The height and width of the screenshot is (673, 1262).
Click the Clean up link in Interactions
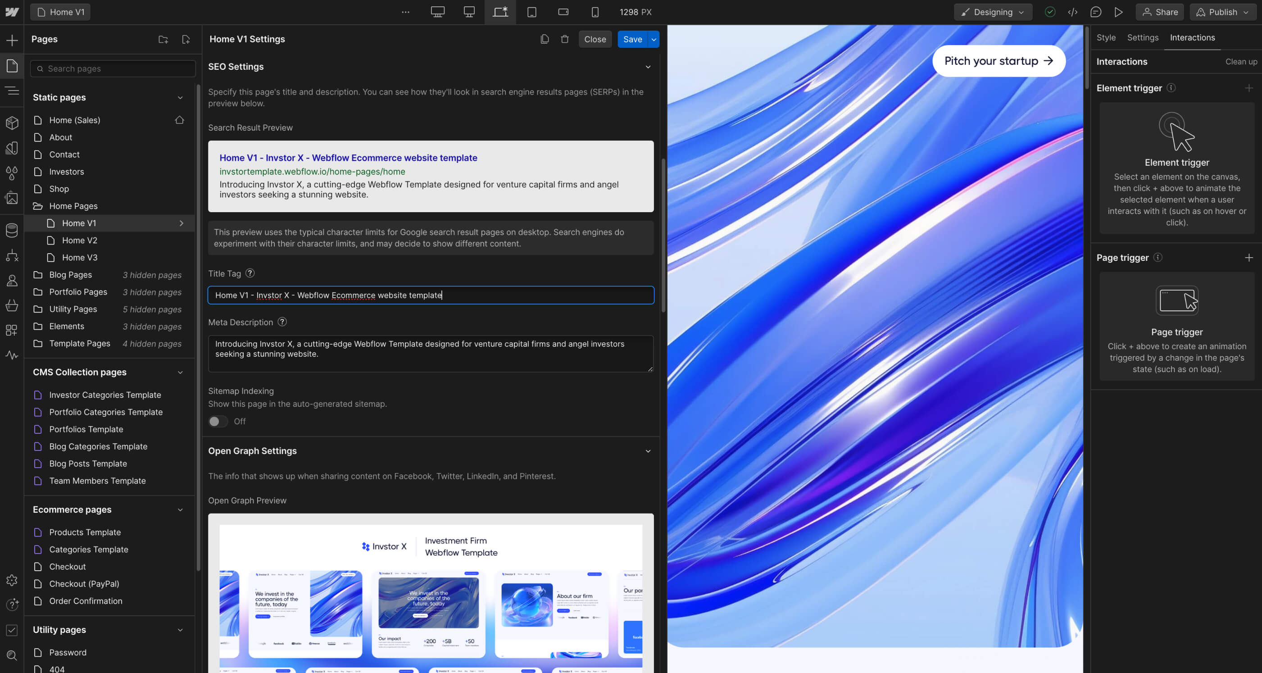[x=1240, y=62]
